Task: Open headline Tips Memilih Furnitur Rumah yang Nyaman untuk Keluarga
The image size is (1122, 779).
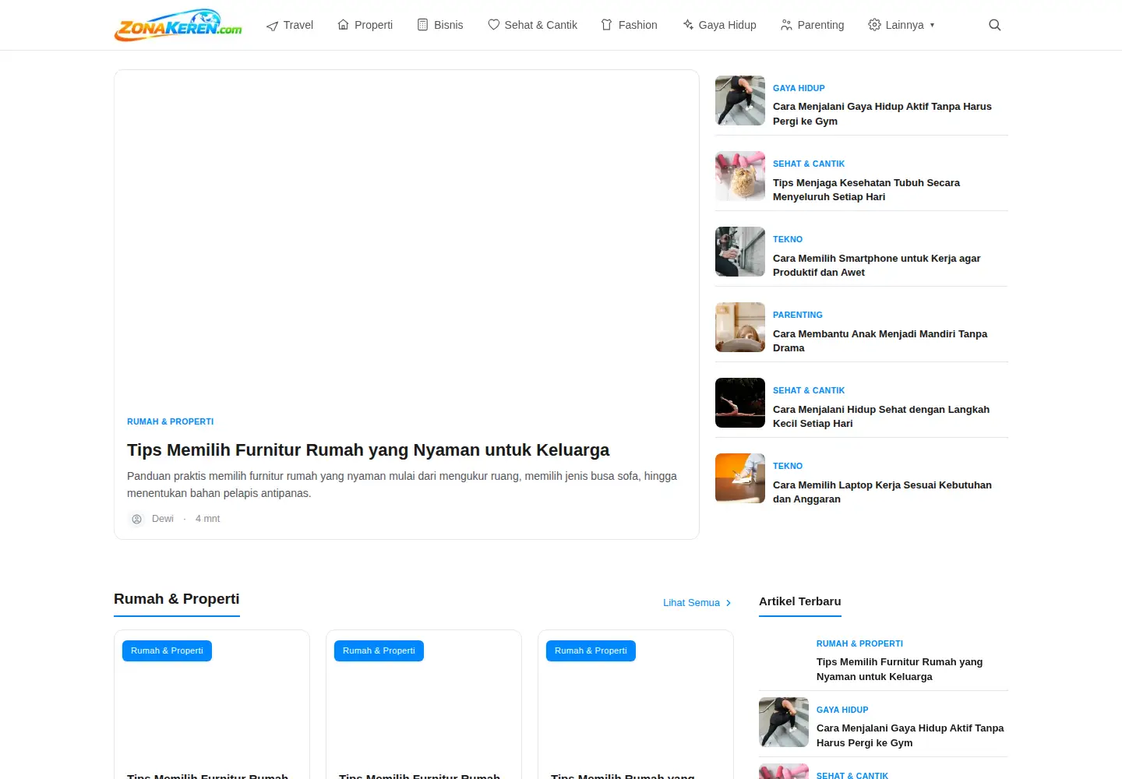Action: pyautogui.click(x=368, y=450)
